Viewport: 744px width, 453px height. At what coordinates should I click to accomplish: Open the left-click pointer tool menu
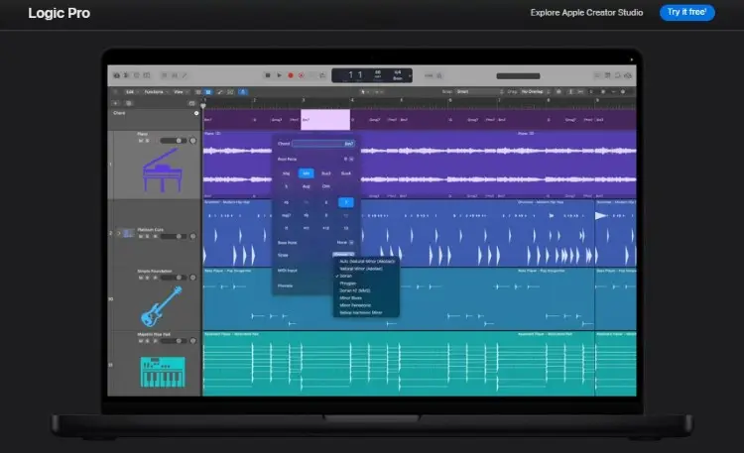(x=364, y=91)
